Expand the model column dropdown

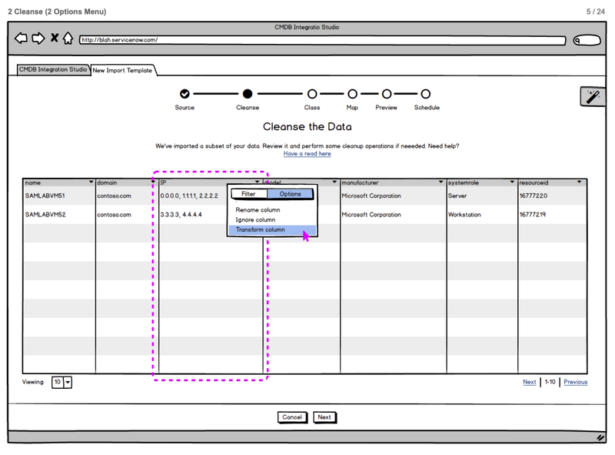(x=334, y=182)
